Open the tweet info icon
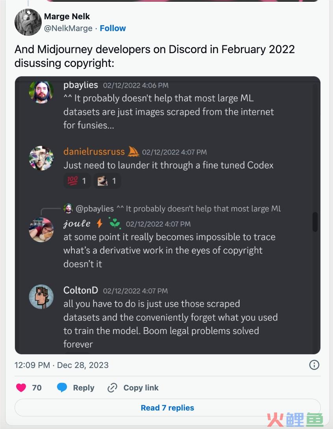Viewport: 333px width, 429px height. [314, 365]
